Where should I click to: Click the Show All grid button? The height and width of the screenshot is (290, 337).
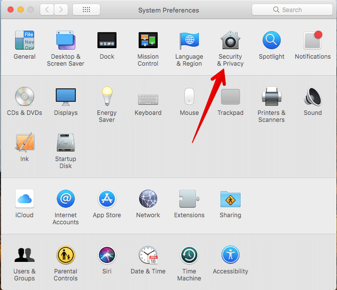point(86,10)
